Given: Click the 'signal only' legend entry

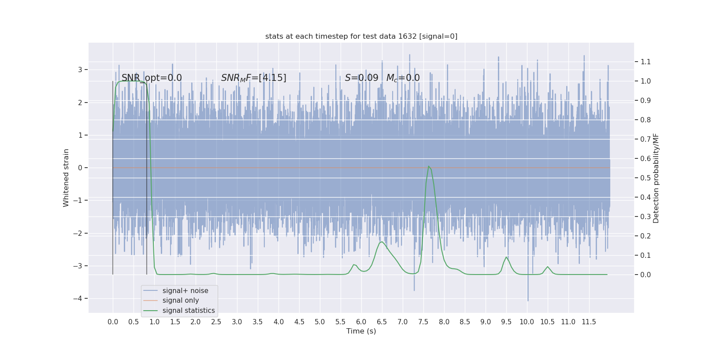Looking at the screenshot, I should click(181, 301).
